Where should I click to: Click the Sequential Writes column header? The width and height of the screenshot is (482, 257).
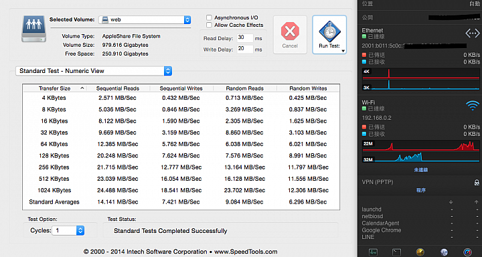point(181,88)
